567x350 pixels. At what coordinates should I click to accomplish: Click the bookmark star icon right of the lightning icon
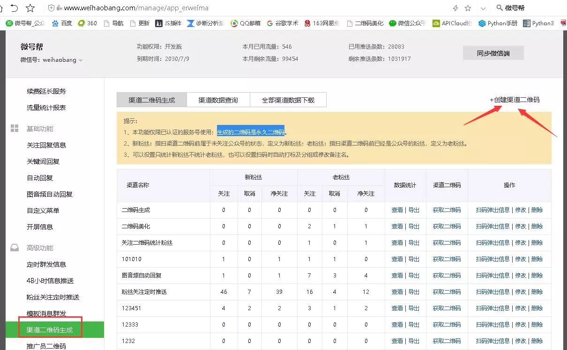tap(468, 8)
